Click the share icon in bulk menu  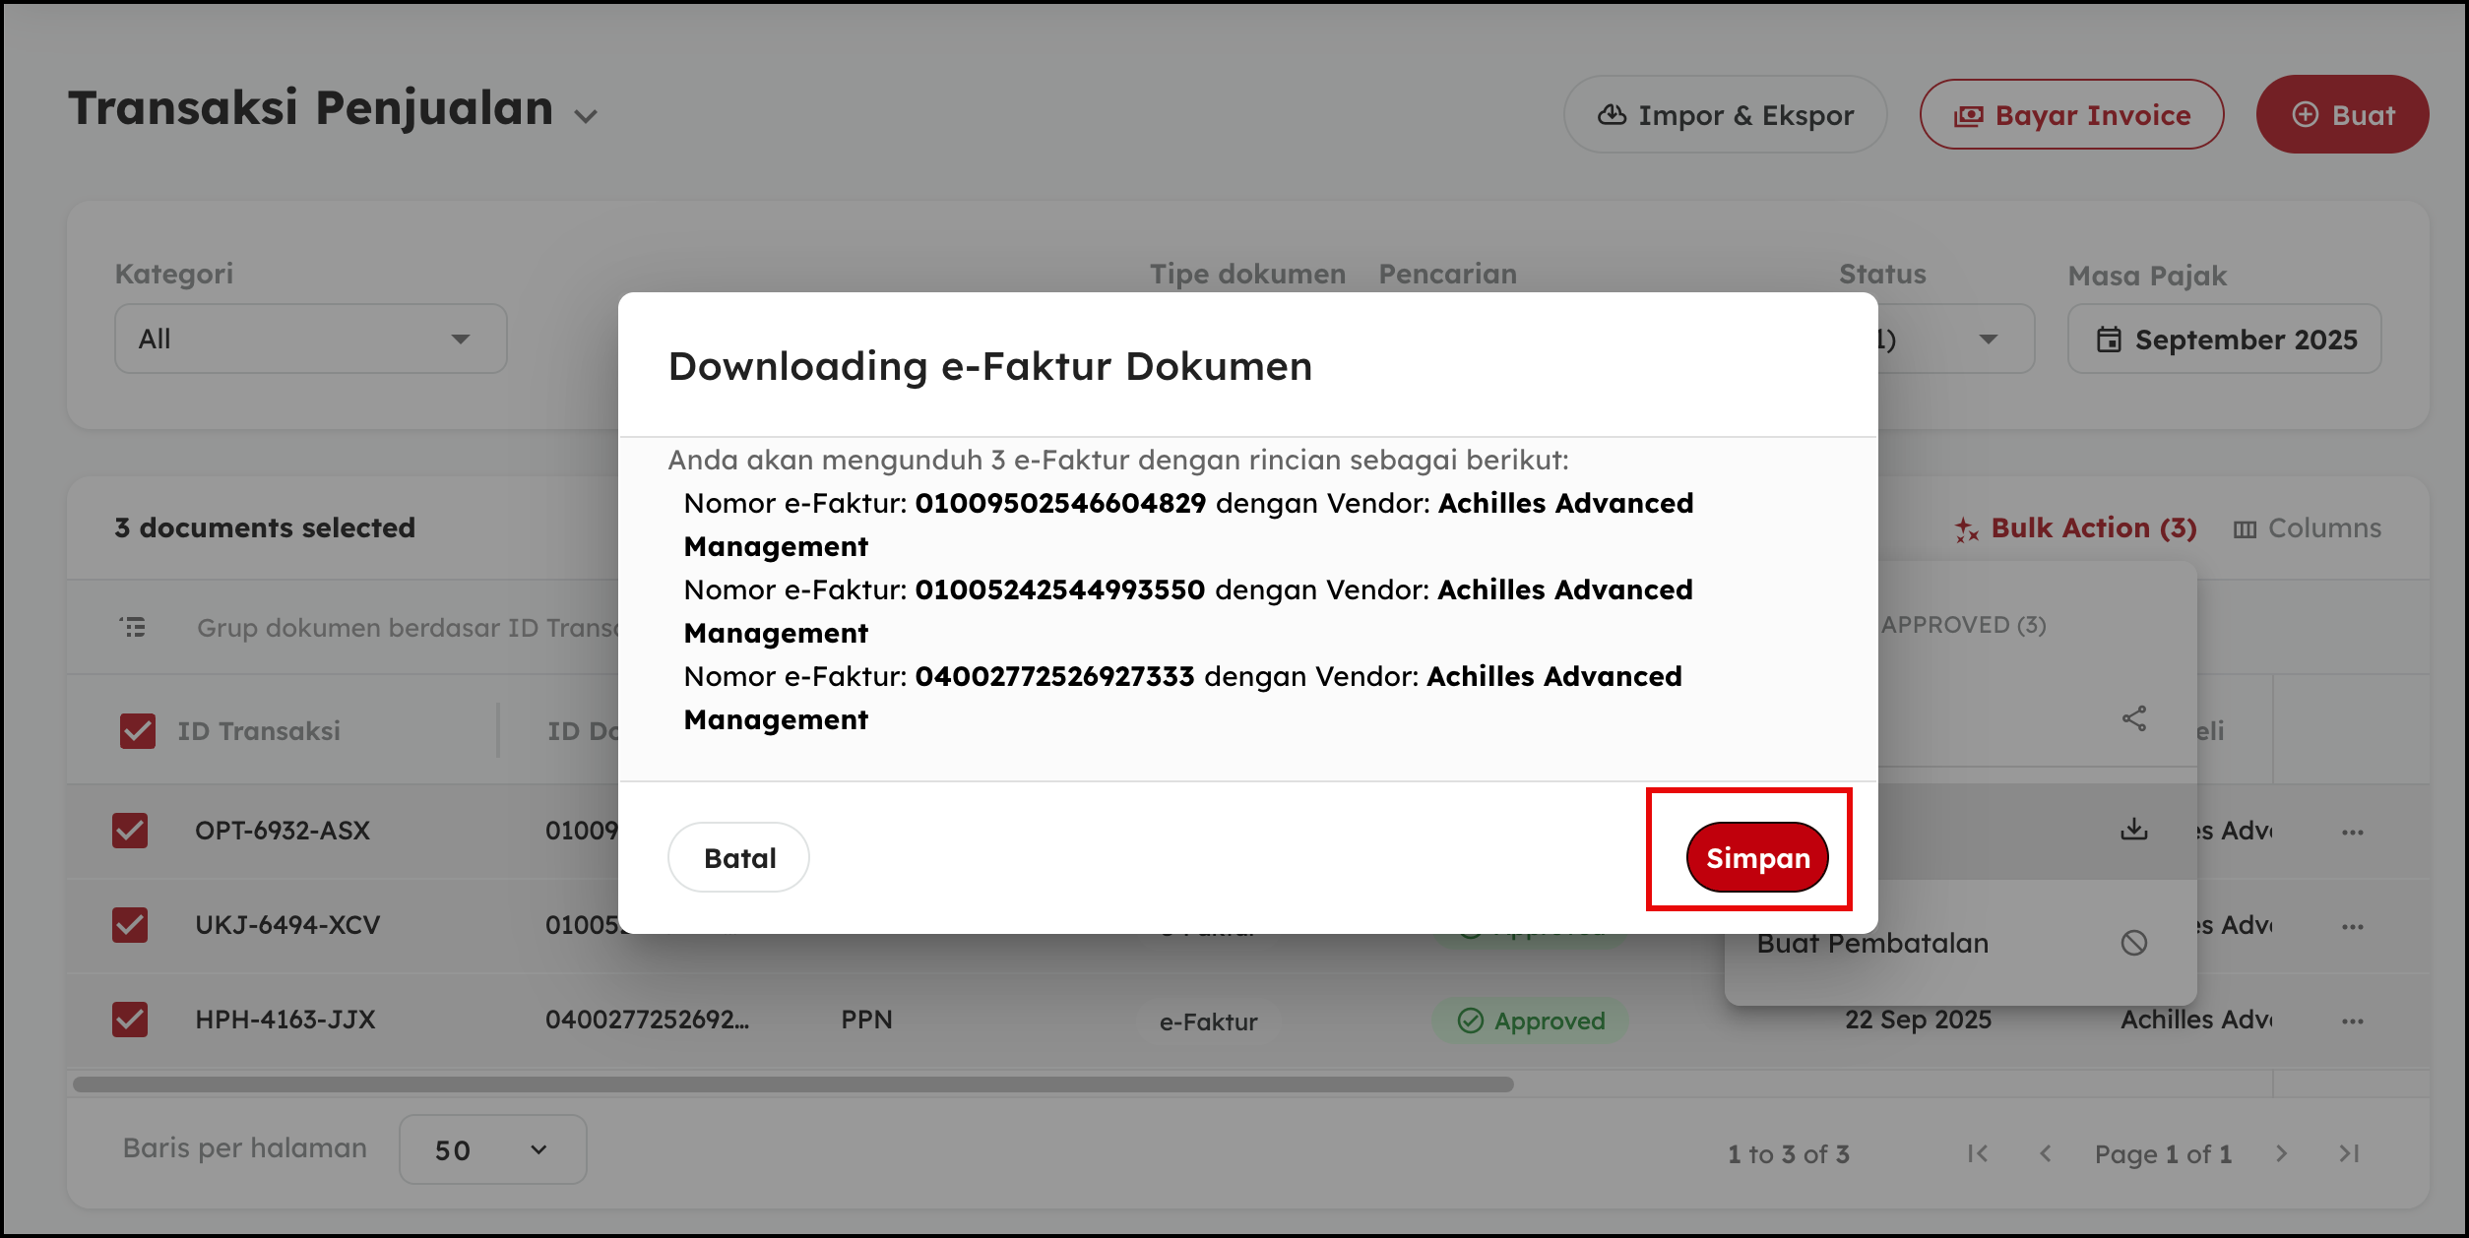coord(2133,718)
